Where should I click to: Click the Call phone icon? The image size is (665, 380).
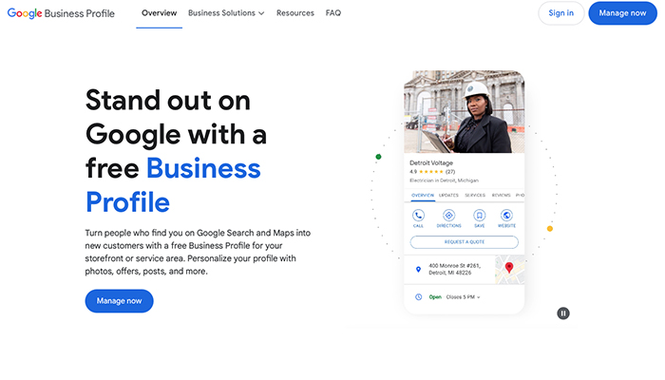[x=418, y=216]
